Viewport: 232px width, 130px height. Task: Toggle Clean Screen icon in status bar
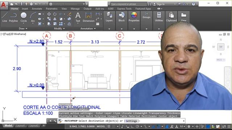pos(224,126)
